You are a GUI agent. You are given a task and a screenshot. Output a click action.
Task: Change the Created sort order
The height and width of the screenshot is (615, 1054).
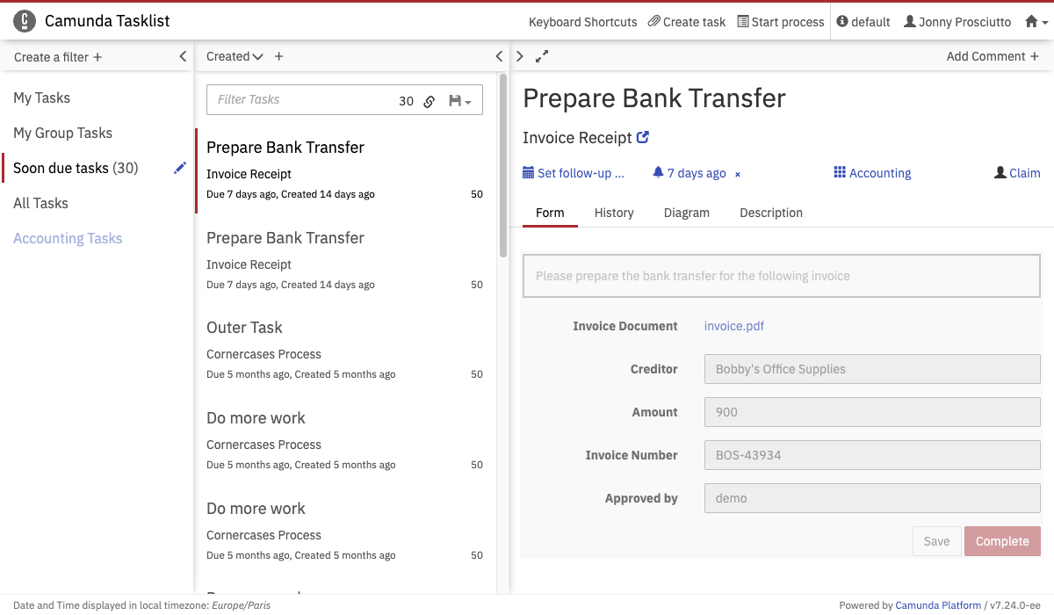point(257,57)
